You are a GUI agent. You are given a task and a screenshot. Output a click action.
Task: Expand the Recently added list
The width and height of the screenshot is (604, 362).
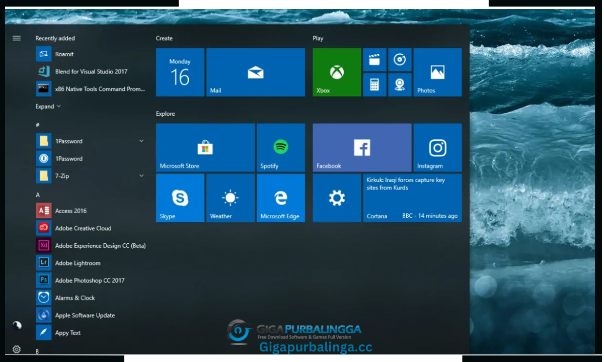click(x=48, y=107)
